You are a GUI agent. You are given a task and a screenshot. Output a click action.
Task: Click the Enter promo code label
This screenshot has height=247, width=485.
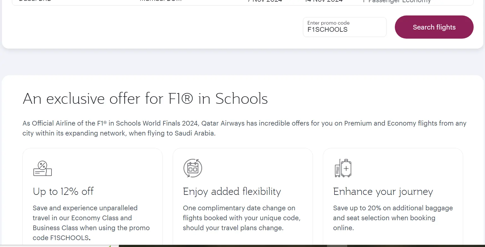click(328, 23)
